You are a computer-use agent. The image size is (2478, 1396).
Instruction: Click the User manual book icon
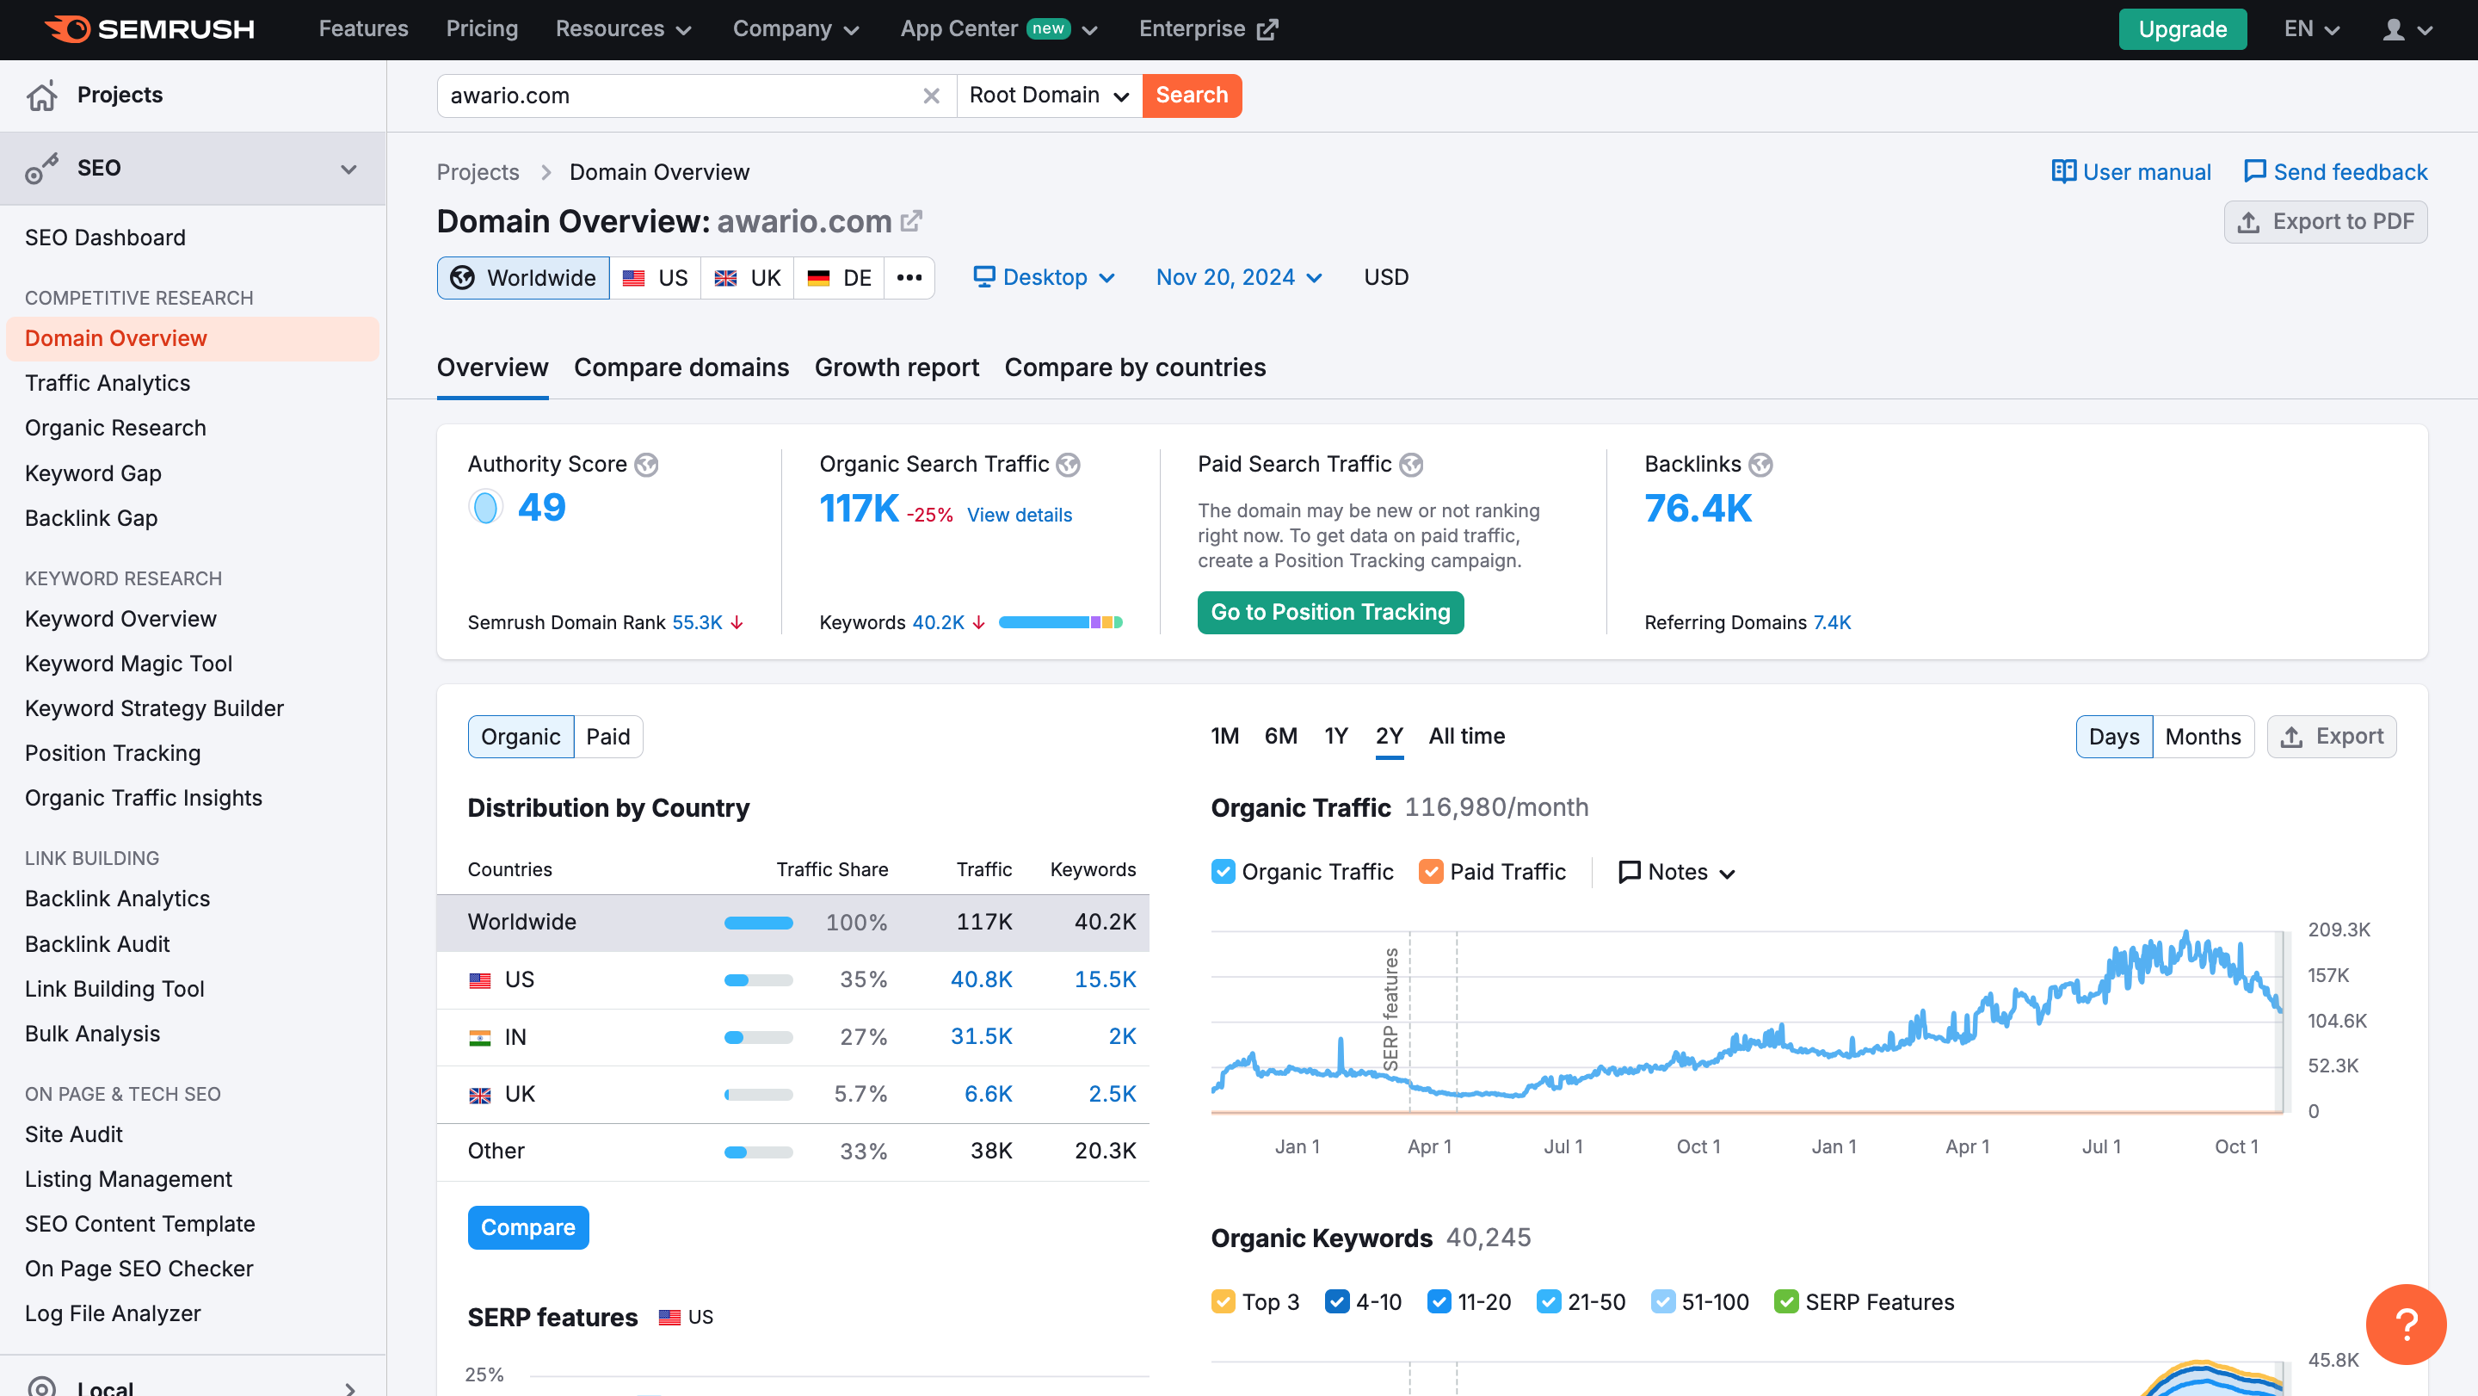pos(2062,171)
